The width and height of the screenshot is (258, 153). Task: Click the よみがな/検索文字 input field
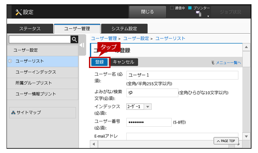pos(152,93)
